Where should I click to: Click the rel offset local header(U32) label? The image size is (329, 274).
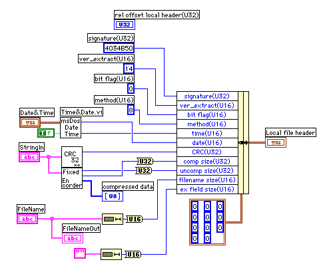click(157, 15)
